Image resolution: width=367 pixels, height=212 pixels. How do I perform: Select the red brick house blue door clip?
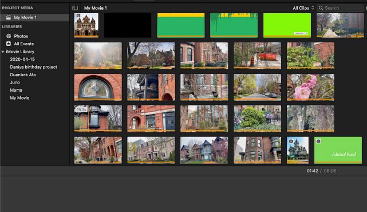(151, 119)
